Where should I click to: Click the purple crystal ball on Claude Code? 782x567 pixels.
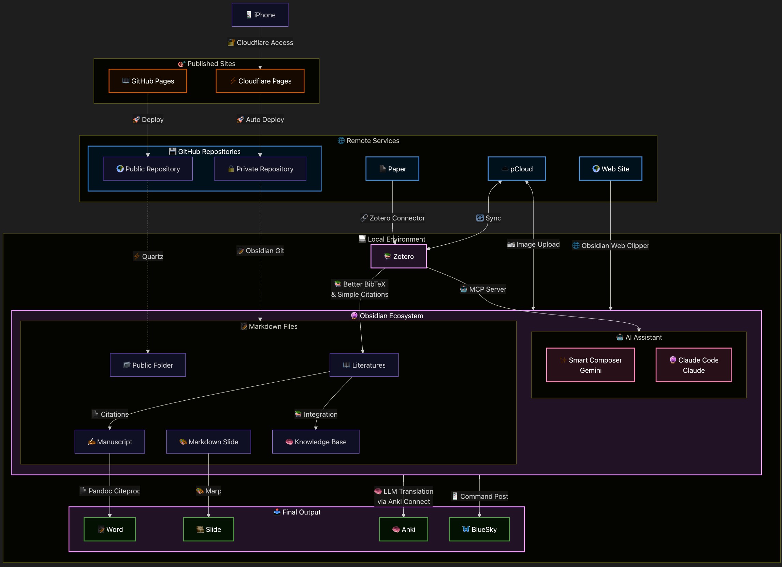coord(673,360)
